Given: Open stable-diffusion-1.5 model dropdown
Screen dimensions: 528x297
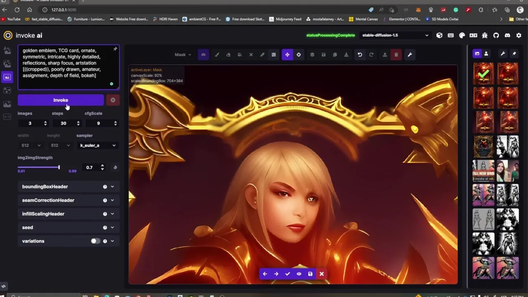Looking at the screenshot, I should tap(395, 35).
